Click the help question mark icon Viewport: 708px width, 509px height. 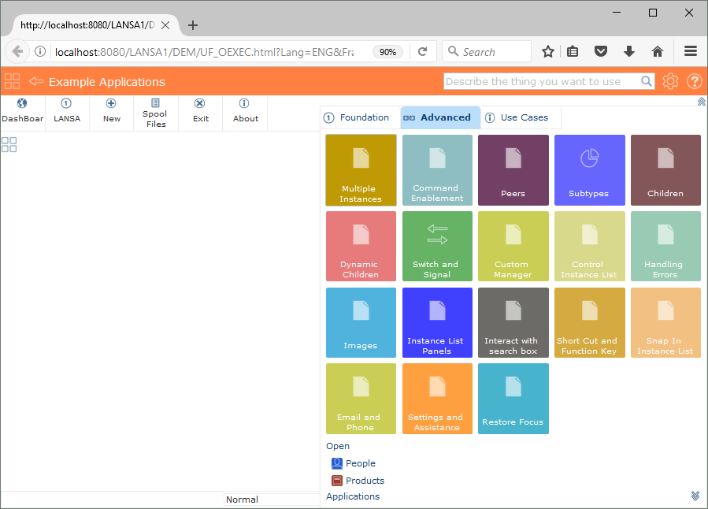click(695, 81)
